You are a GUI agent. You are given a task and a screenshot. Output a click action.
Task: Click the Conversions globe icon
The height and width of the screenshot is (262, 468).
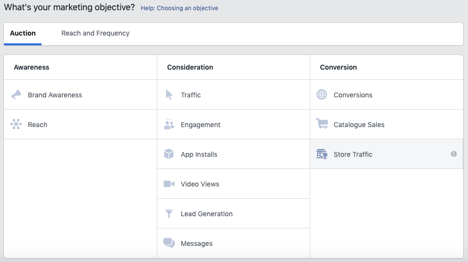point(322,94)
